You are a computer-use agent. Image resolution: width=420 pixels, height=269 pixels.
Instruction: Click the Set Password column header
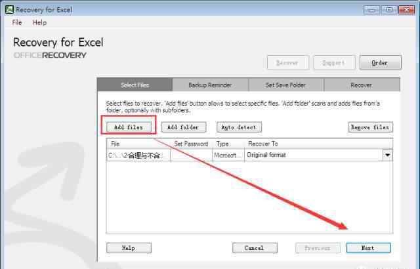pyautogui.click(x=191, y=144)
